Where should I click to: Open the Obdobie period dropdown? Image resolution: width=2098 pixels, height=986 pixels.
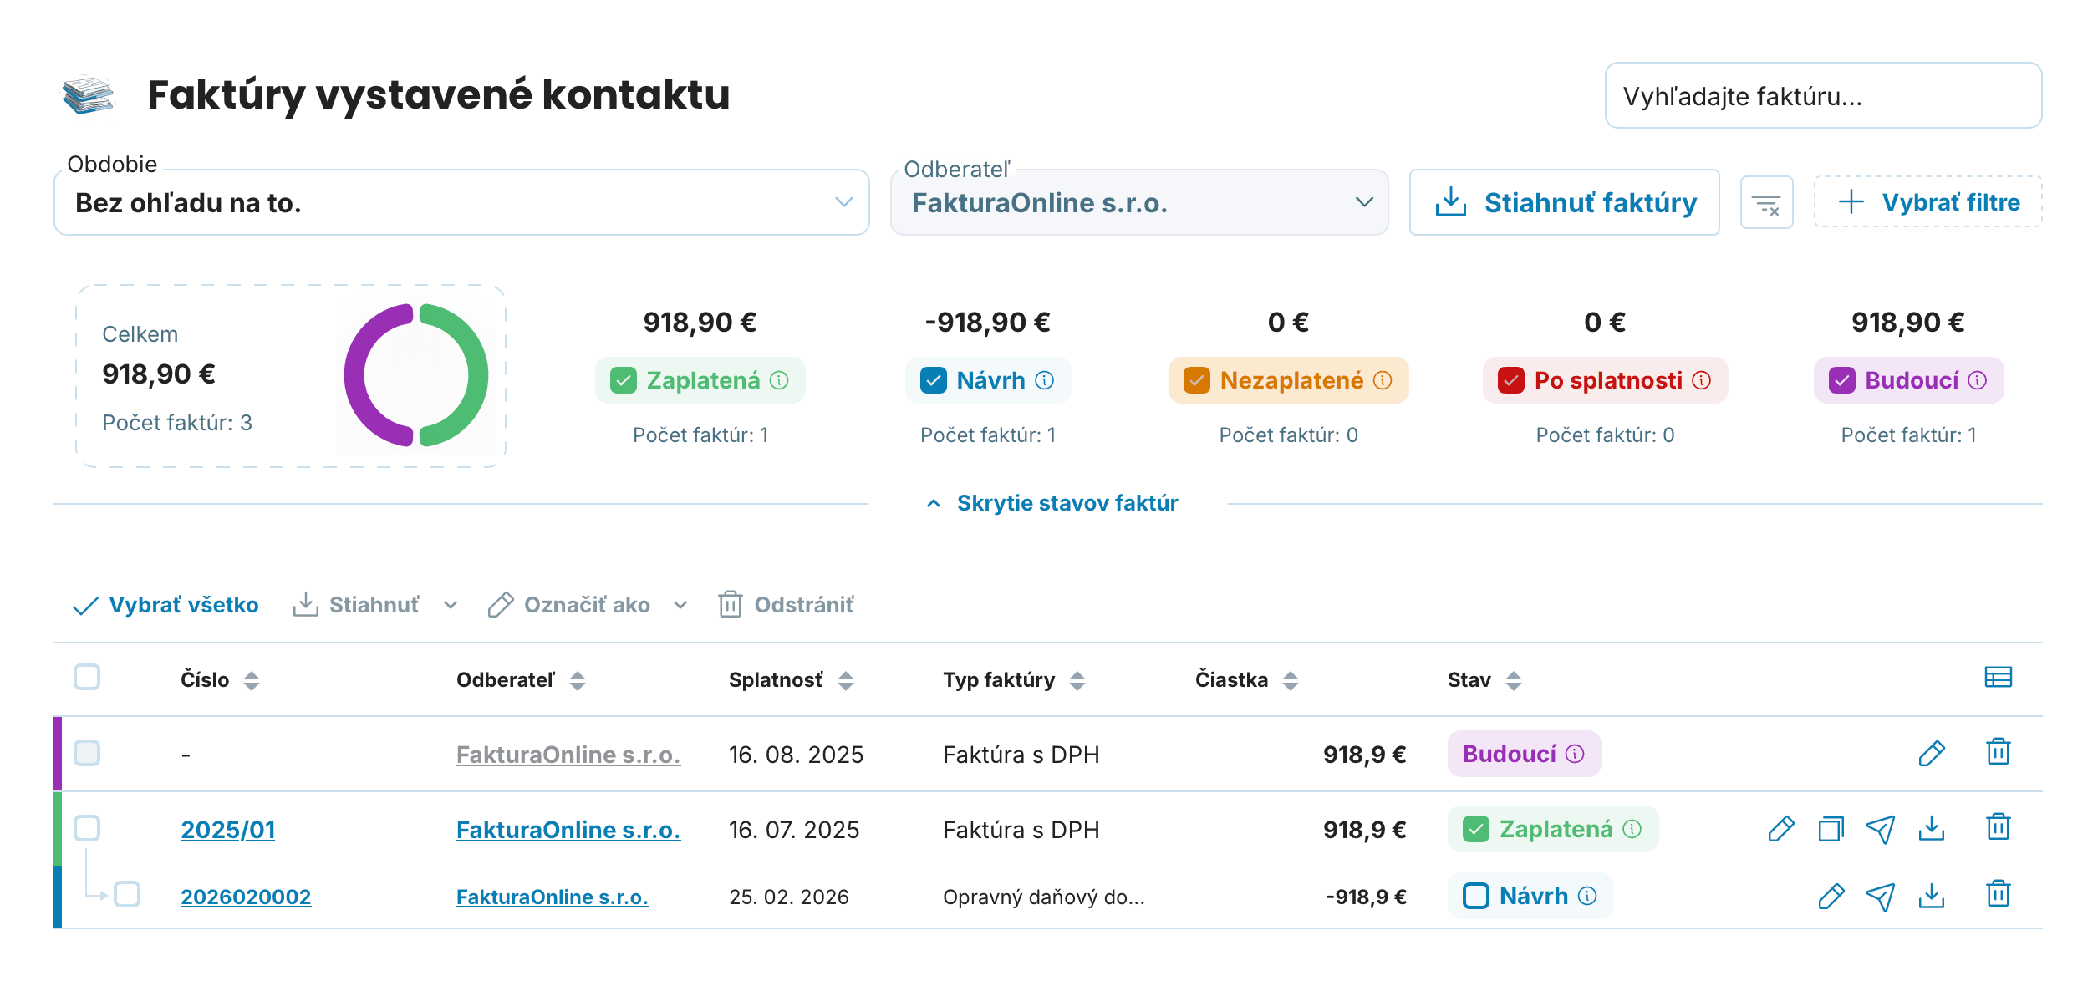click(461, 203)
